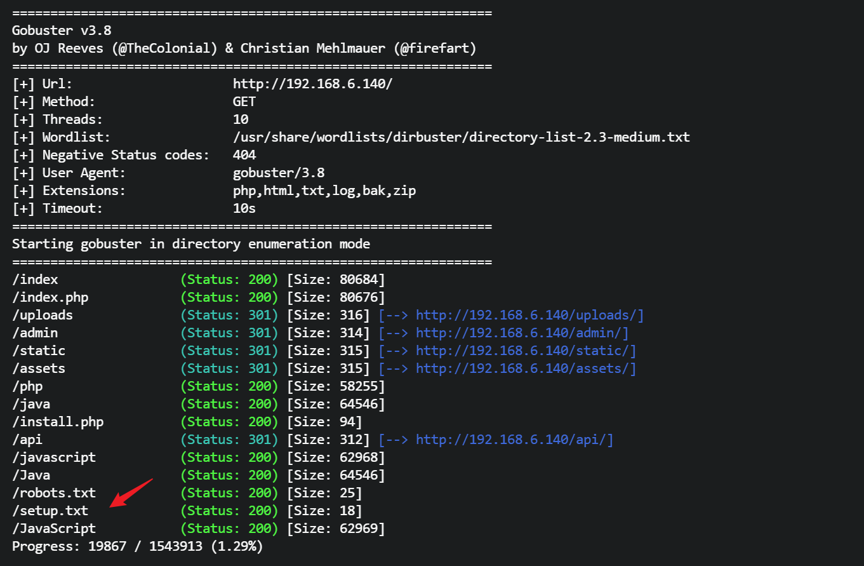Click the target URL in the Url row

click(x=313, y=84)
